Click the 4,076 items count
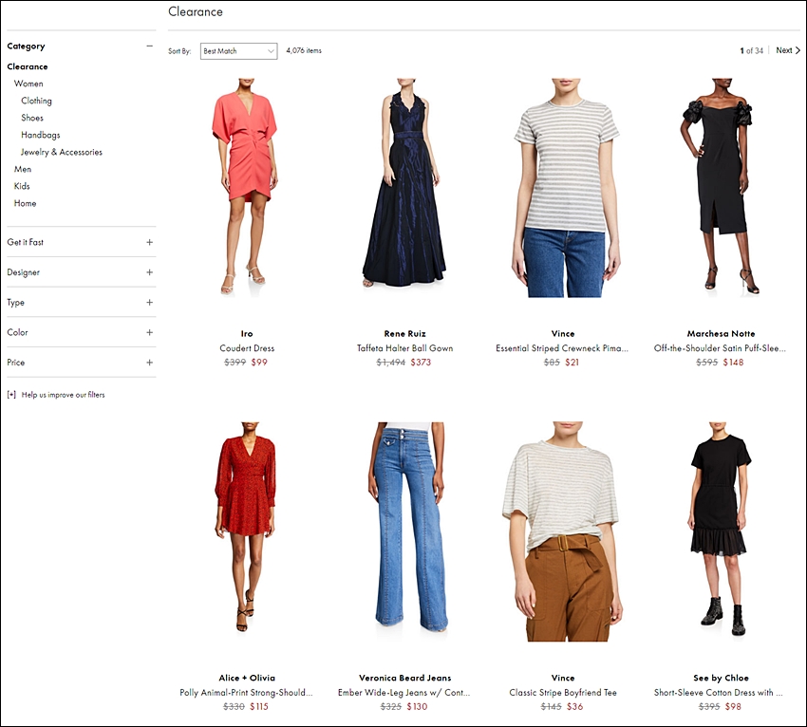 pos(304,50)
